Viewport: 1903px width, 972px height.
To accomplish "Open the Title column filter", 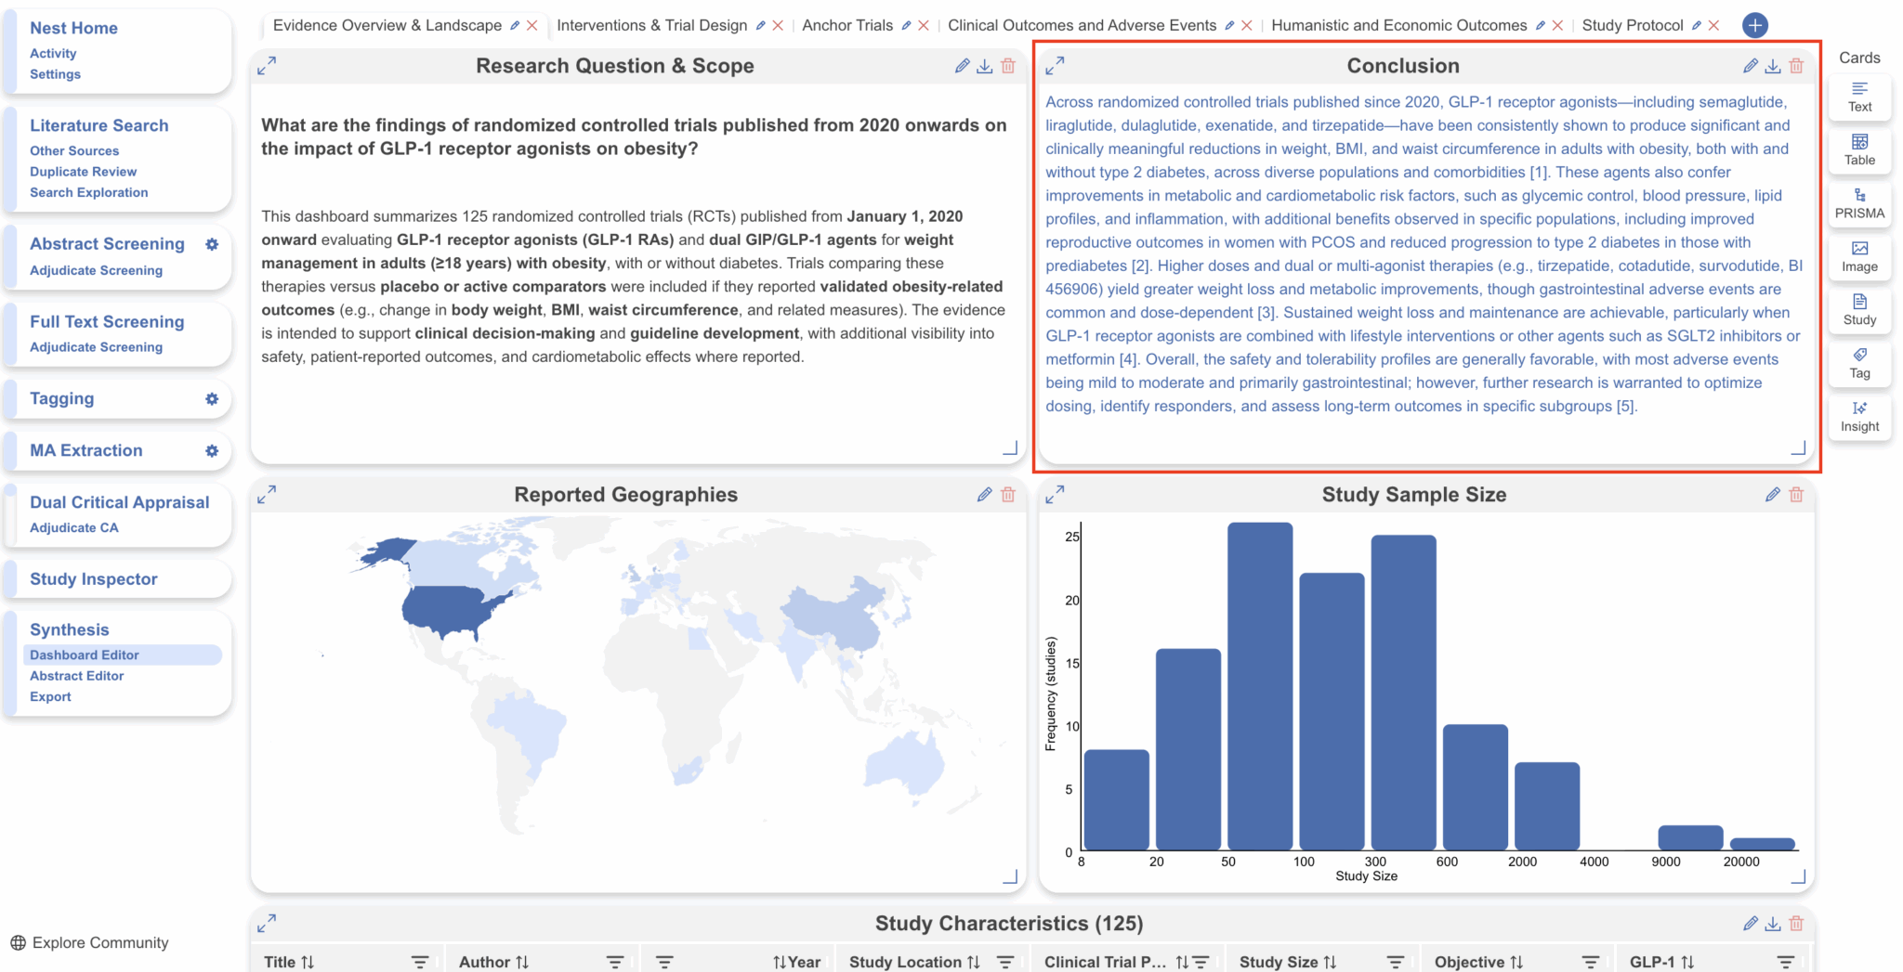I will tap(420, 963).
